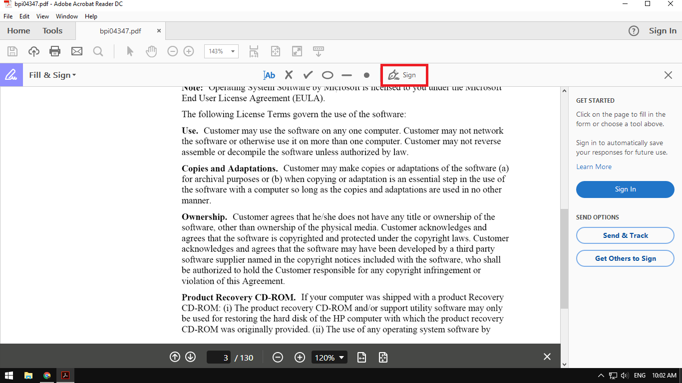This screenshot has height=383, width=682.
Task: Click the help question mark icon
Action: (x=634, y=31)
